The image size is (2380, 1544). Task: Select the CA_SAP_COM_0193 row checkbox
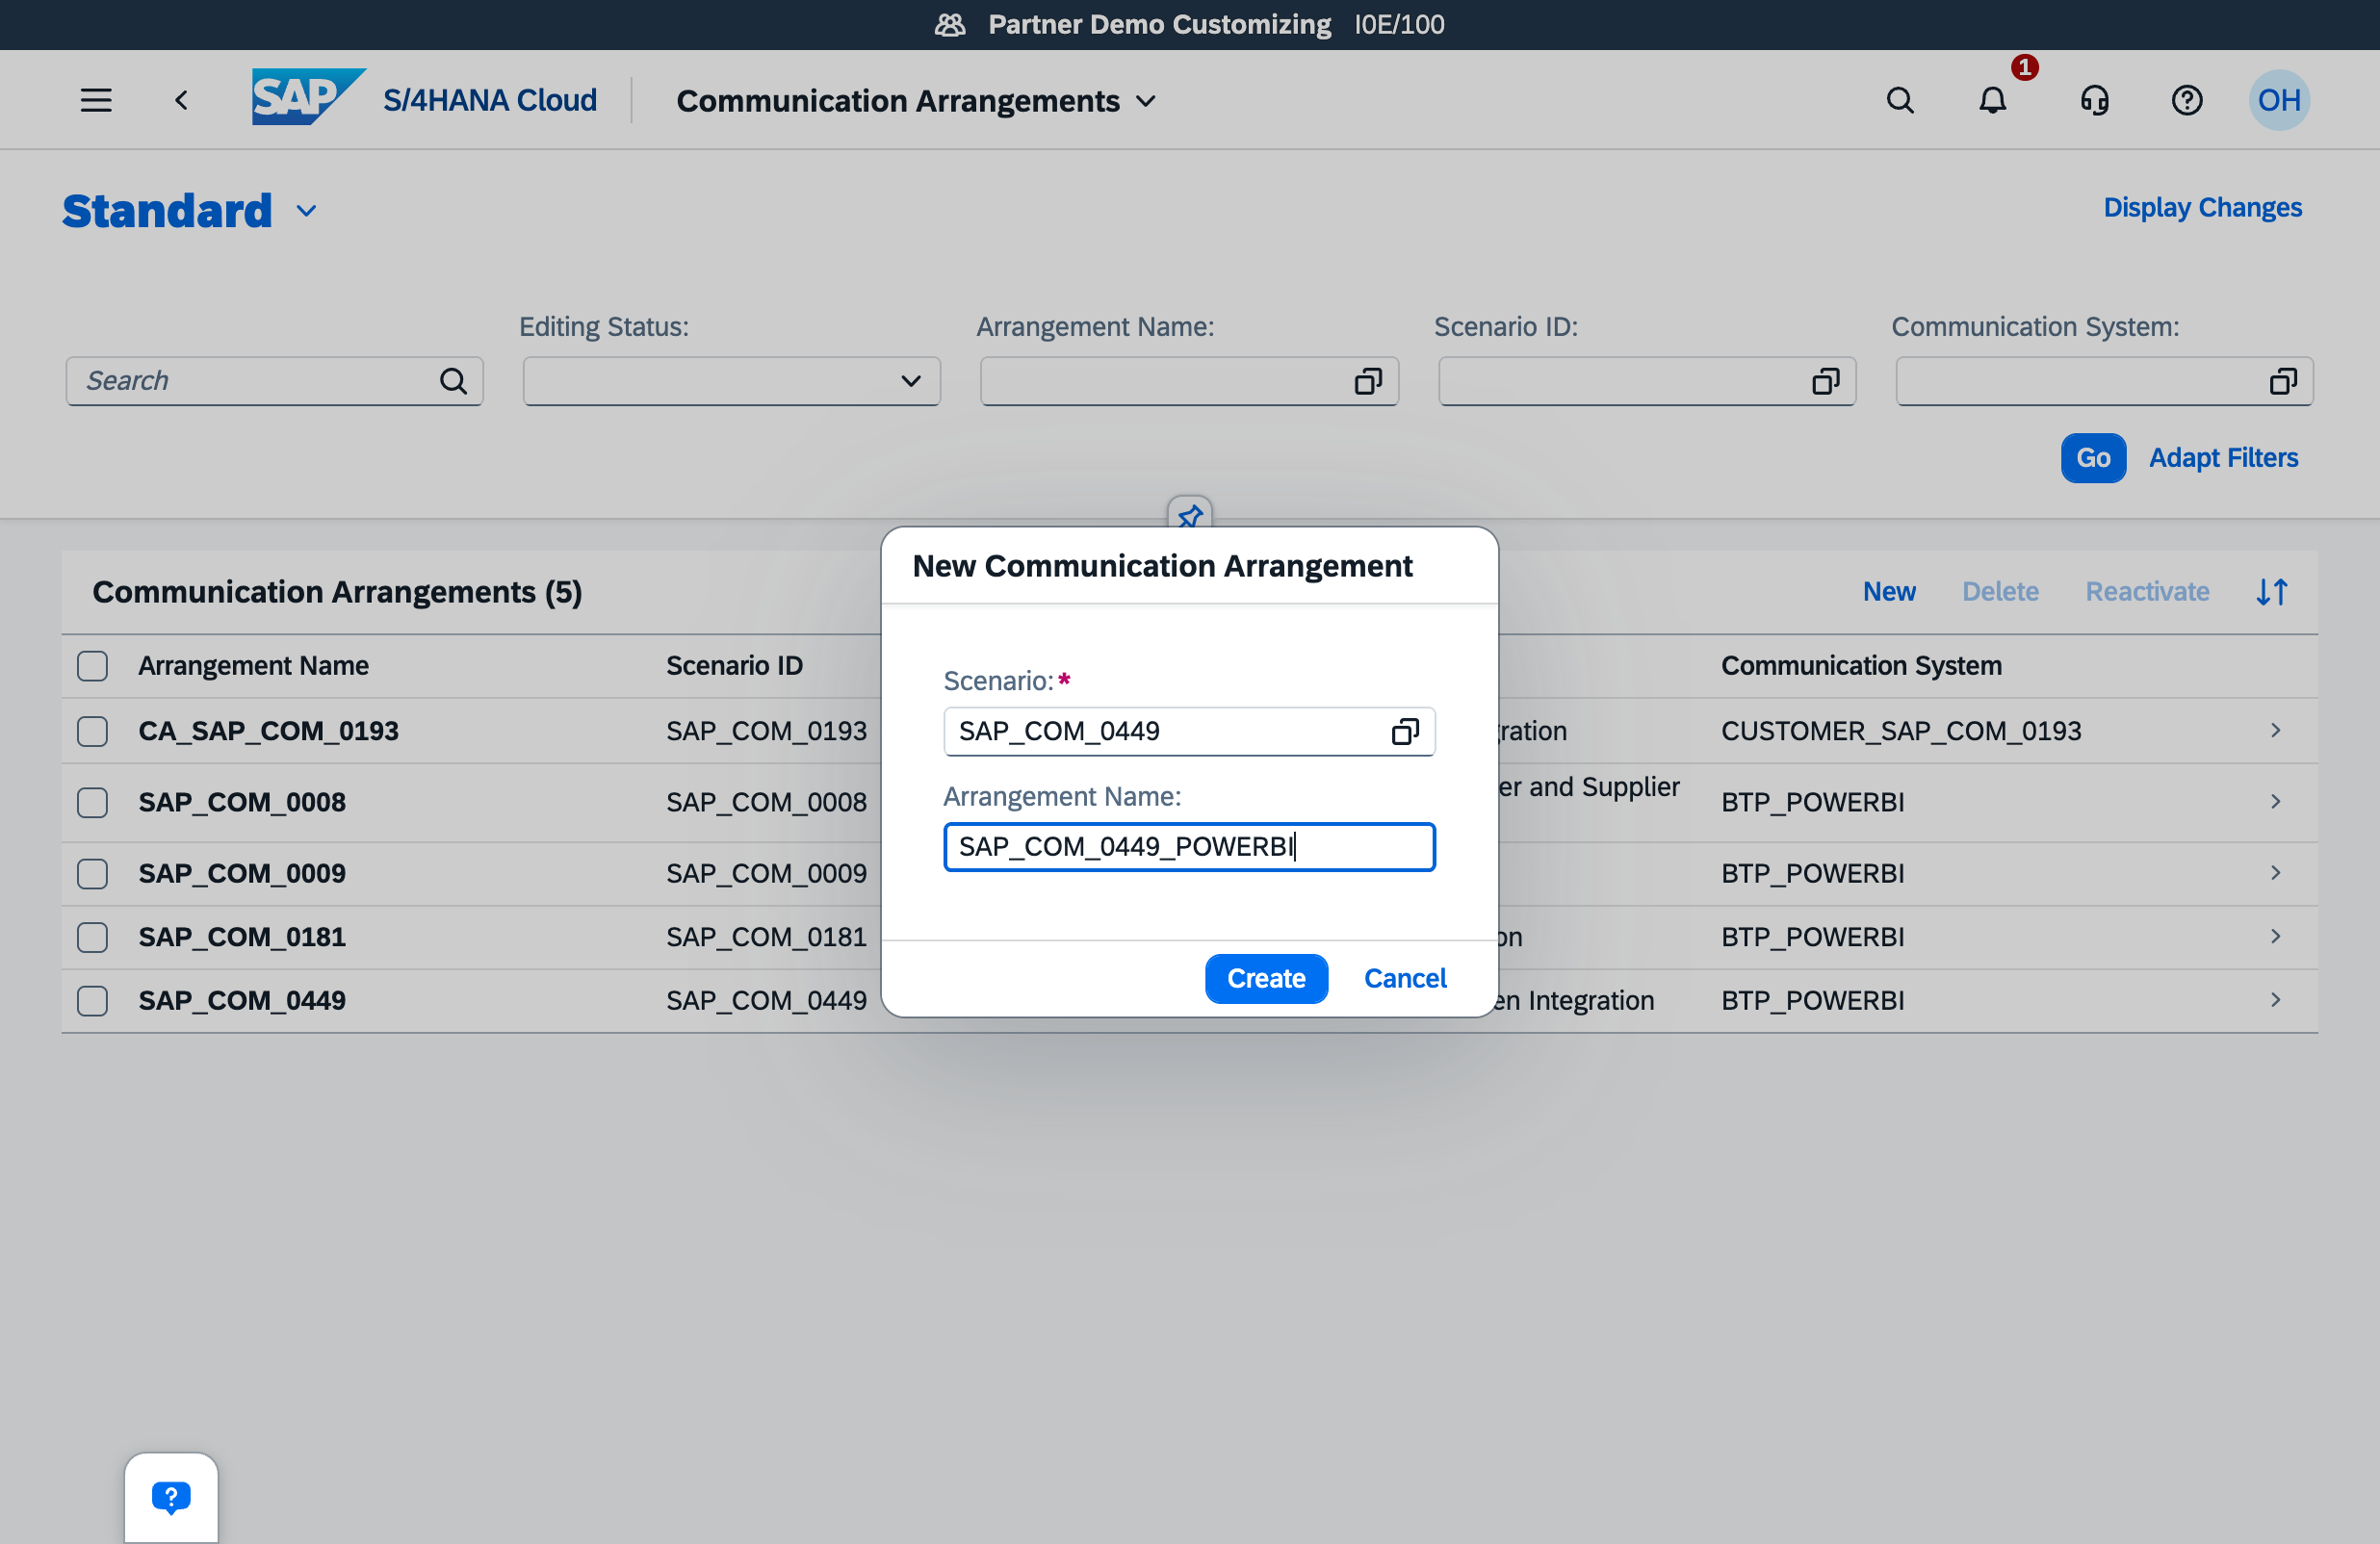click(x=93, y=732)
